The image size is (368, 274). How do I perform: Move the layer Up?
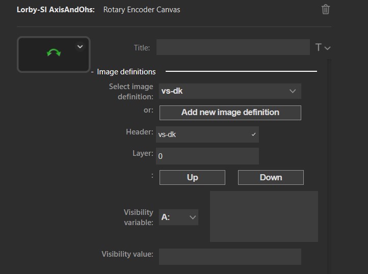tap(192, 178)
